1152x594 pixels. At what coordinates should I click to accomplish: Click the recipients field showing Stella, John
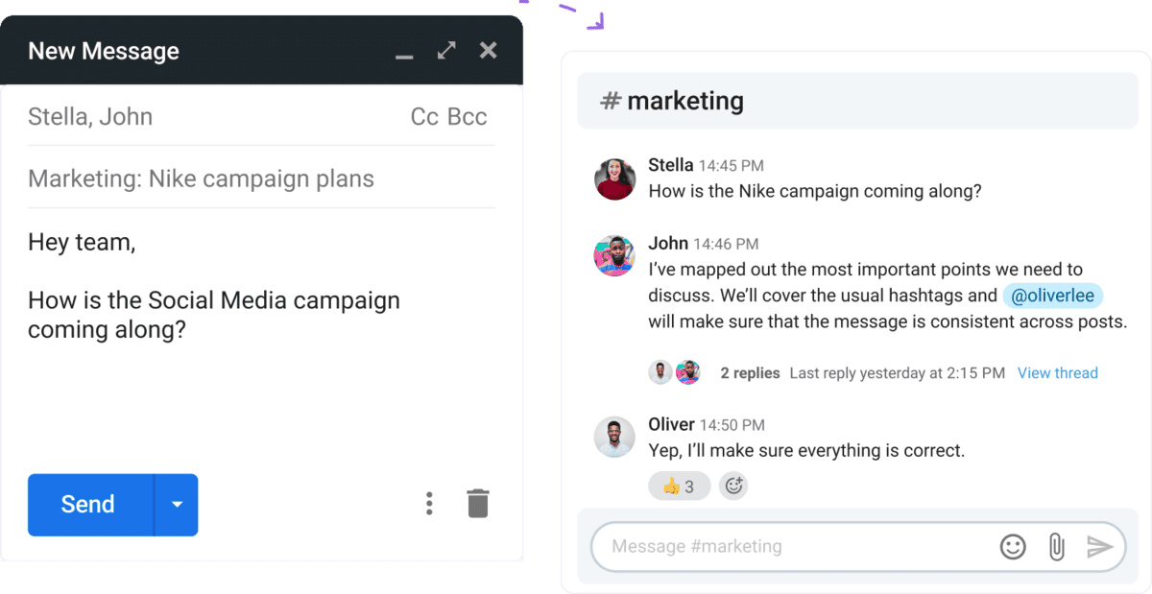pos(90,116)
